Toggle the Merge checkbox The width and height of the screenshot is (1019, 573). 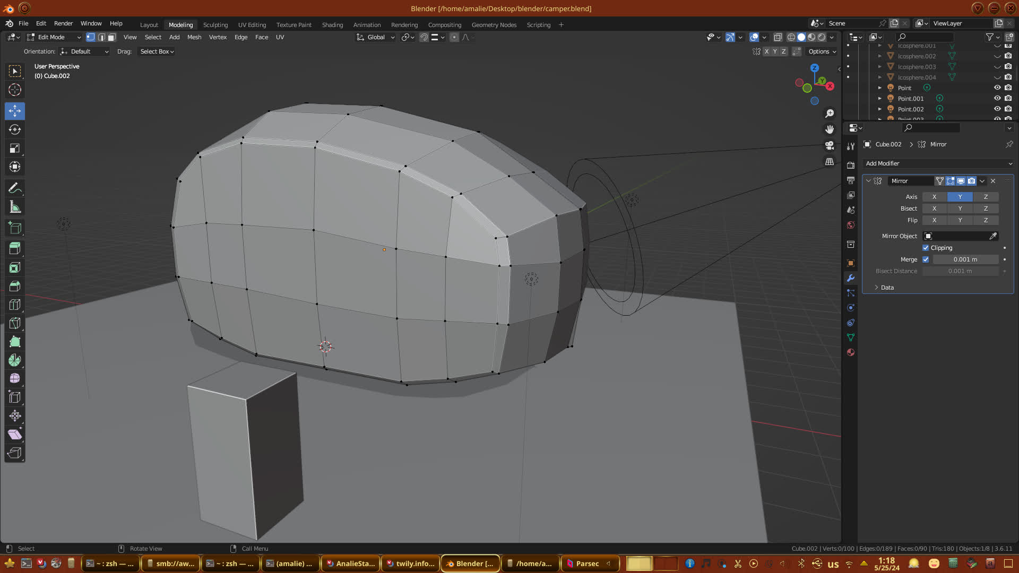926,259
